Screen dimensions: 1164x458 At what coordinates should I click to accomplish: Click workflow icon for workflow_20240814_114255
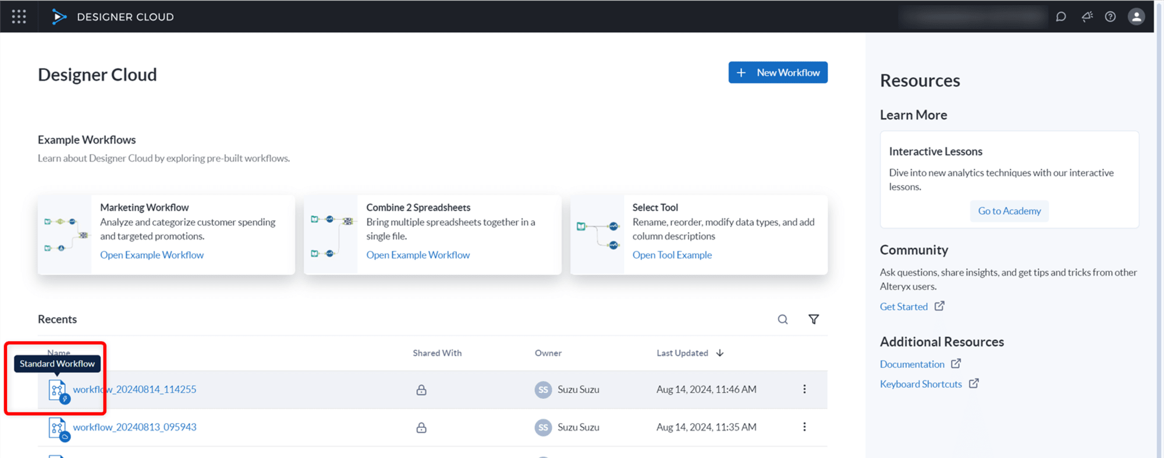[59, 391]
